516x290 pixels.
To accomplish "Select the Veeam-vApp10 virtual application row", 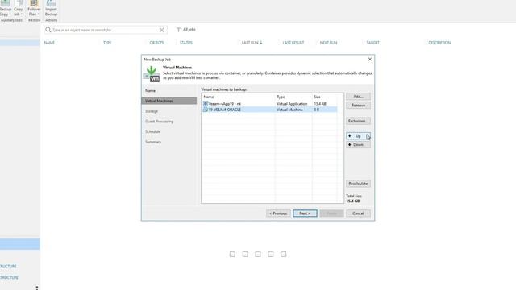I will [269, 104].
